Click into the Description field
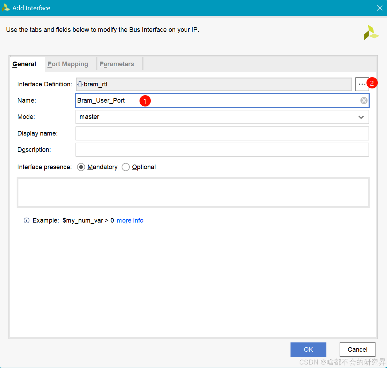387x368 pixels. pos(222,150)
